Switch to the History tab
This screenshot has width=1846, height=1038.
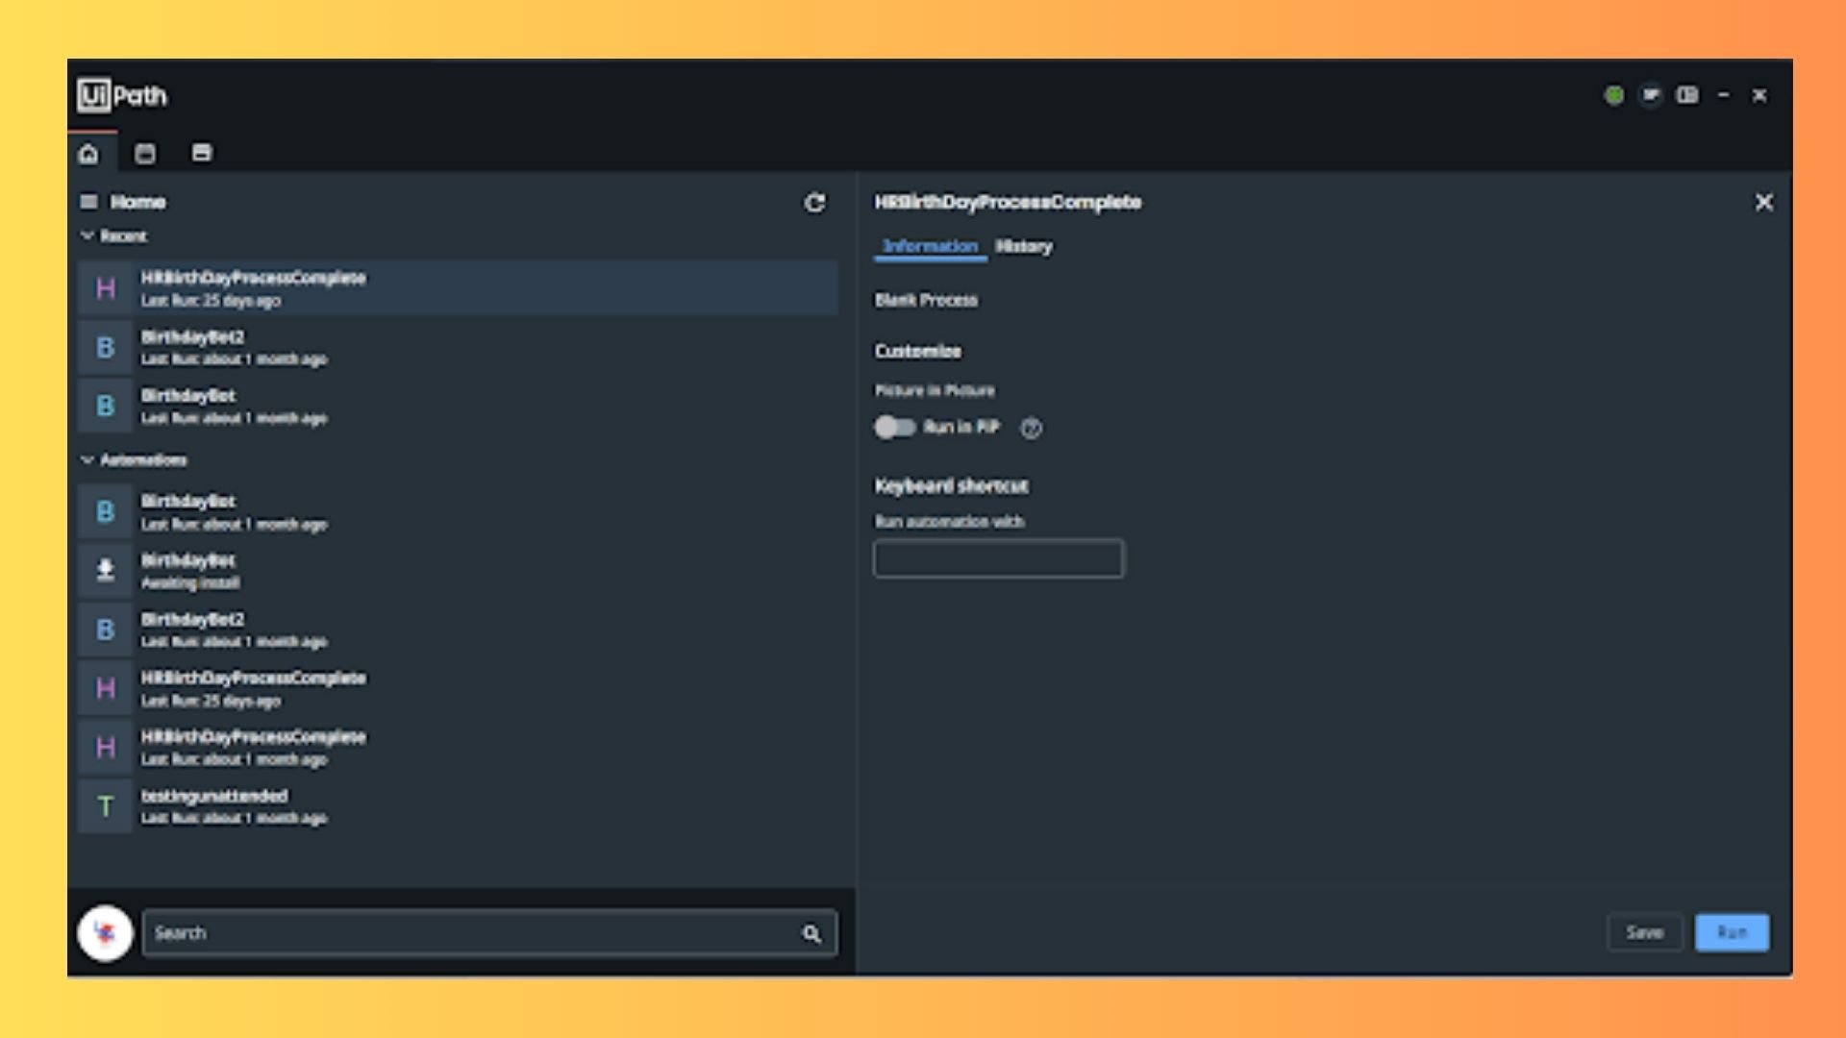point(1025,247)
